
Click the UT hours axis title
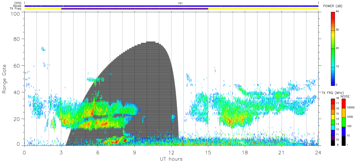click(171, 159)
